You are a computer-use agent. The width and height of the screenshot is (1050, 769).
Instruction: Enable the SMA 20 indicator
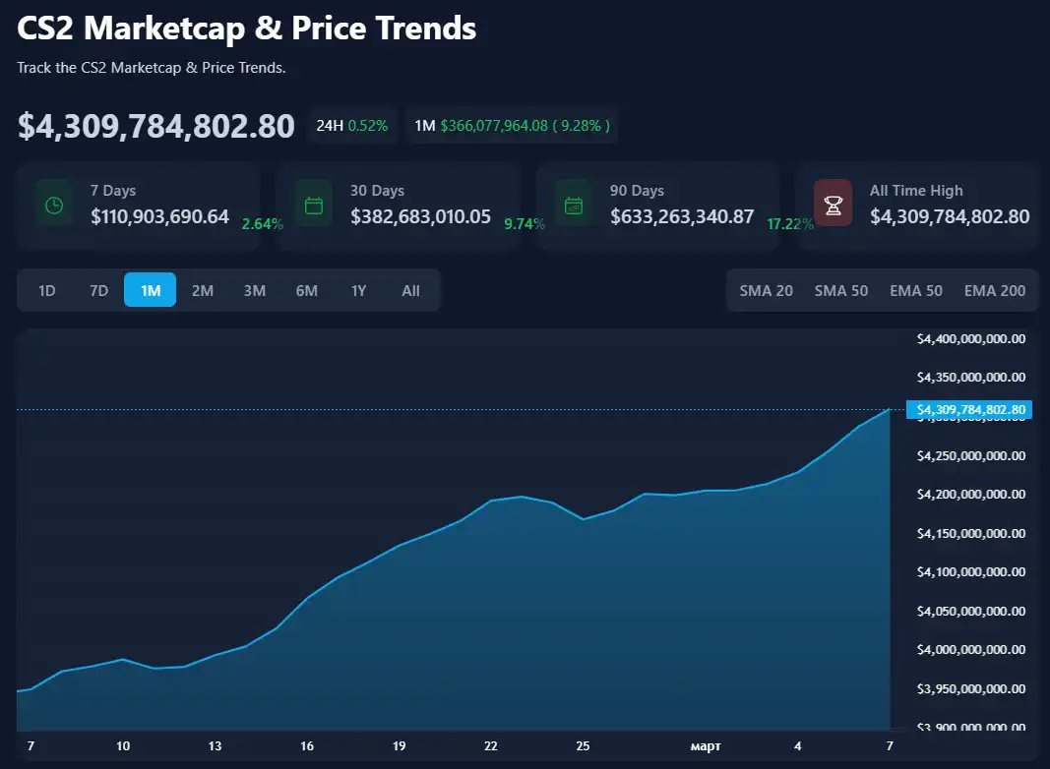point(766,290)
